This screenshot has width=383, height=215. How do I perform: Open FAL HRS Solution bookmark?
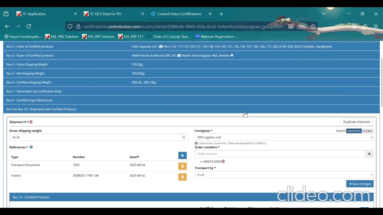tap(62, 36)
